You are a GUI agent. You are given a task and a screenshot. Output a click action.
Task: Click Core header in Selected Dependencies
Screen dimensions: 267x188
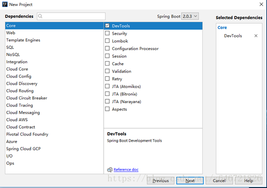point(222,27)
